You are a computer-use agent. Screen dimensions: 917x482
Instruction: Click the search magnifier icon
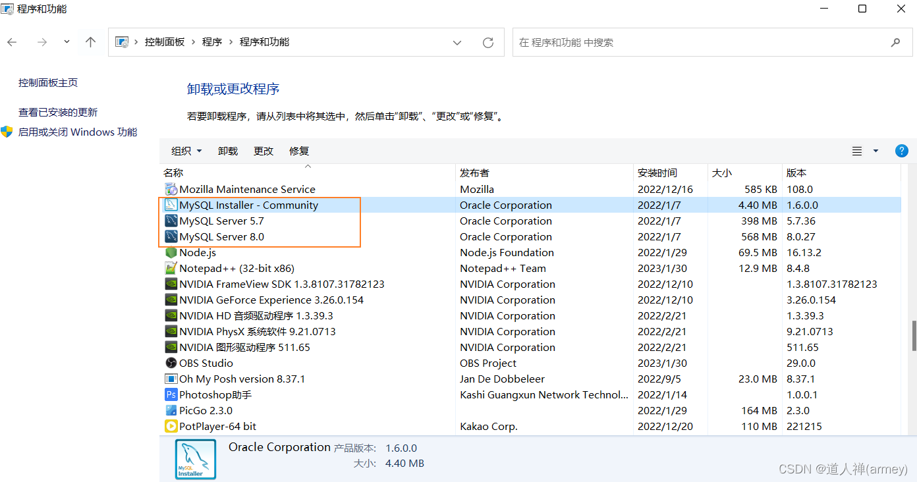(x=895, y=43)
